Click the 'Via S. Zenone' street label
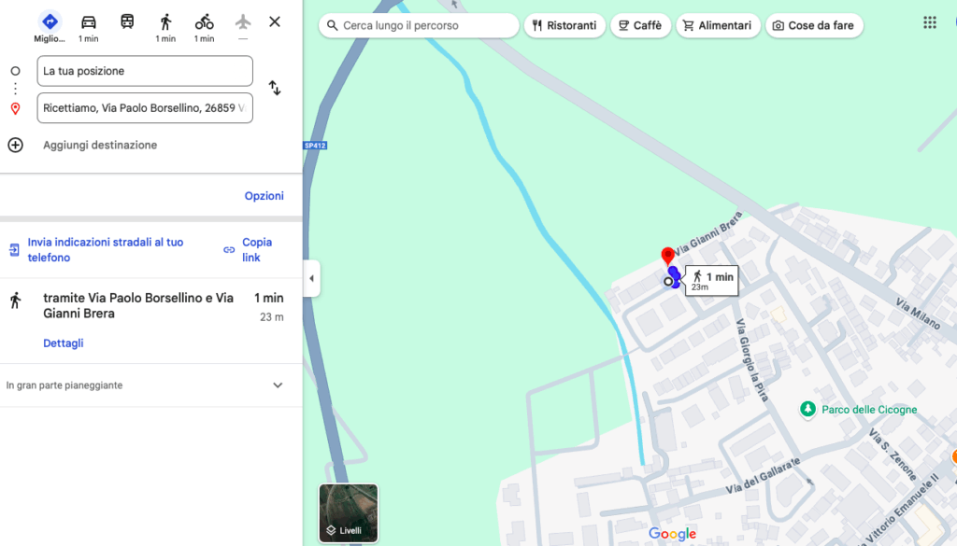This screenshot has width=957, height=546. click(893, 454)
